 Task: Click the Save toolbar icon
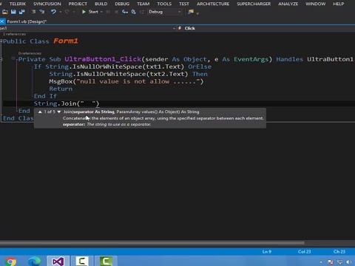[x=13, y=12]
